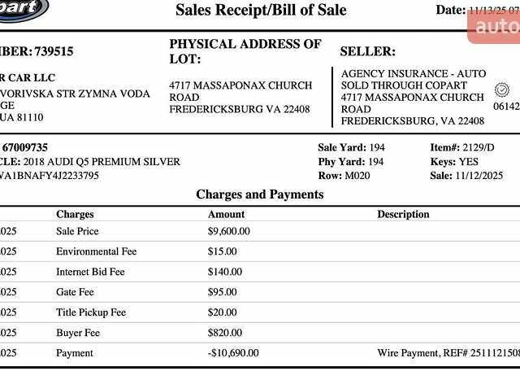Click the Amount column header
Viewport: 520px width, 371px height.
click(226, 214)
